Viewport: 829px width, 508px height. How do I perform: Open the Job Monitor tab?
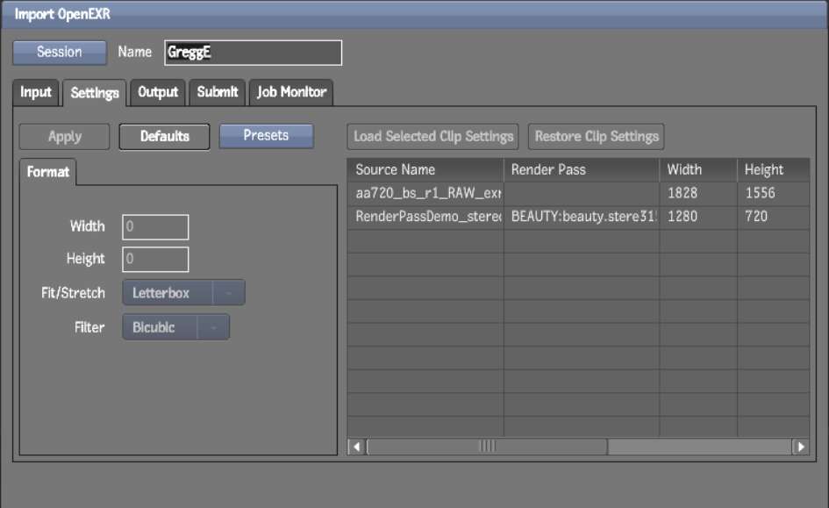pos(291,92)
